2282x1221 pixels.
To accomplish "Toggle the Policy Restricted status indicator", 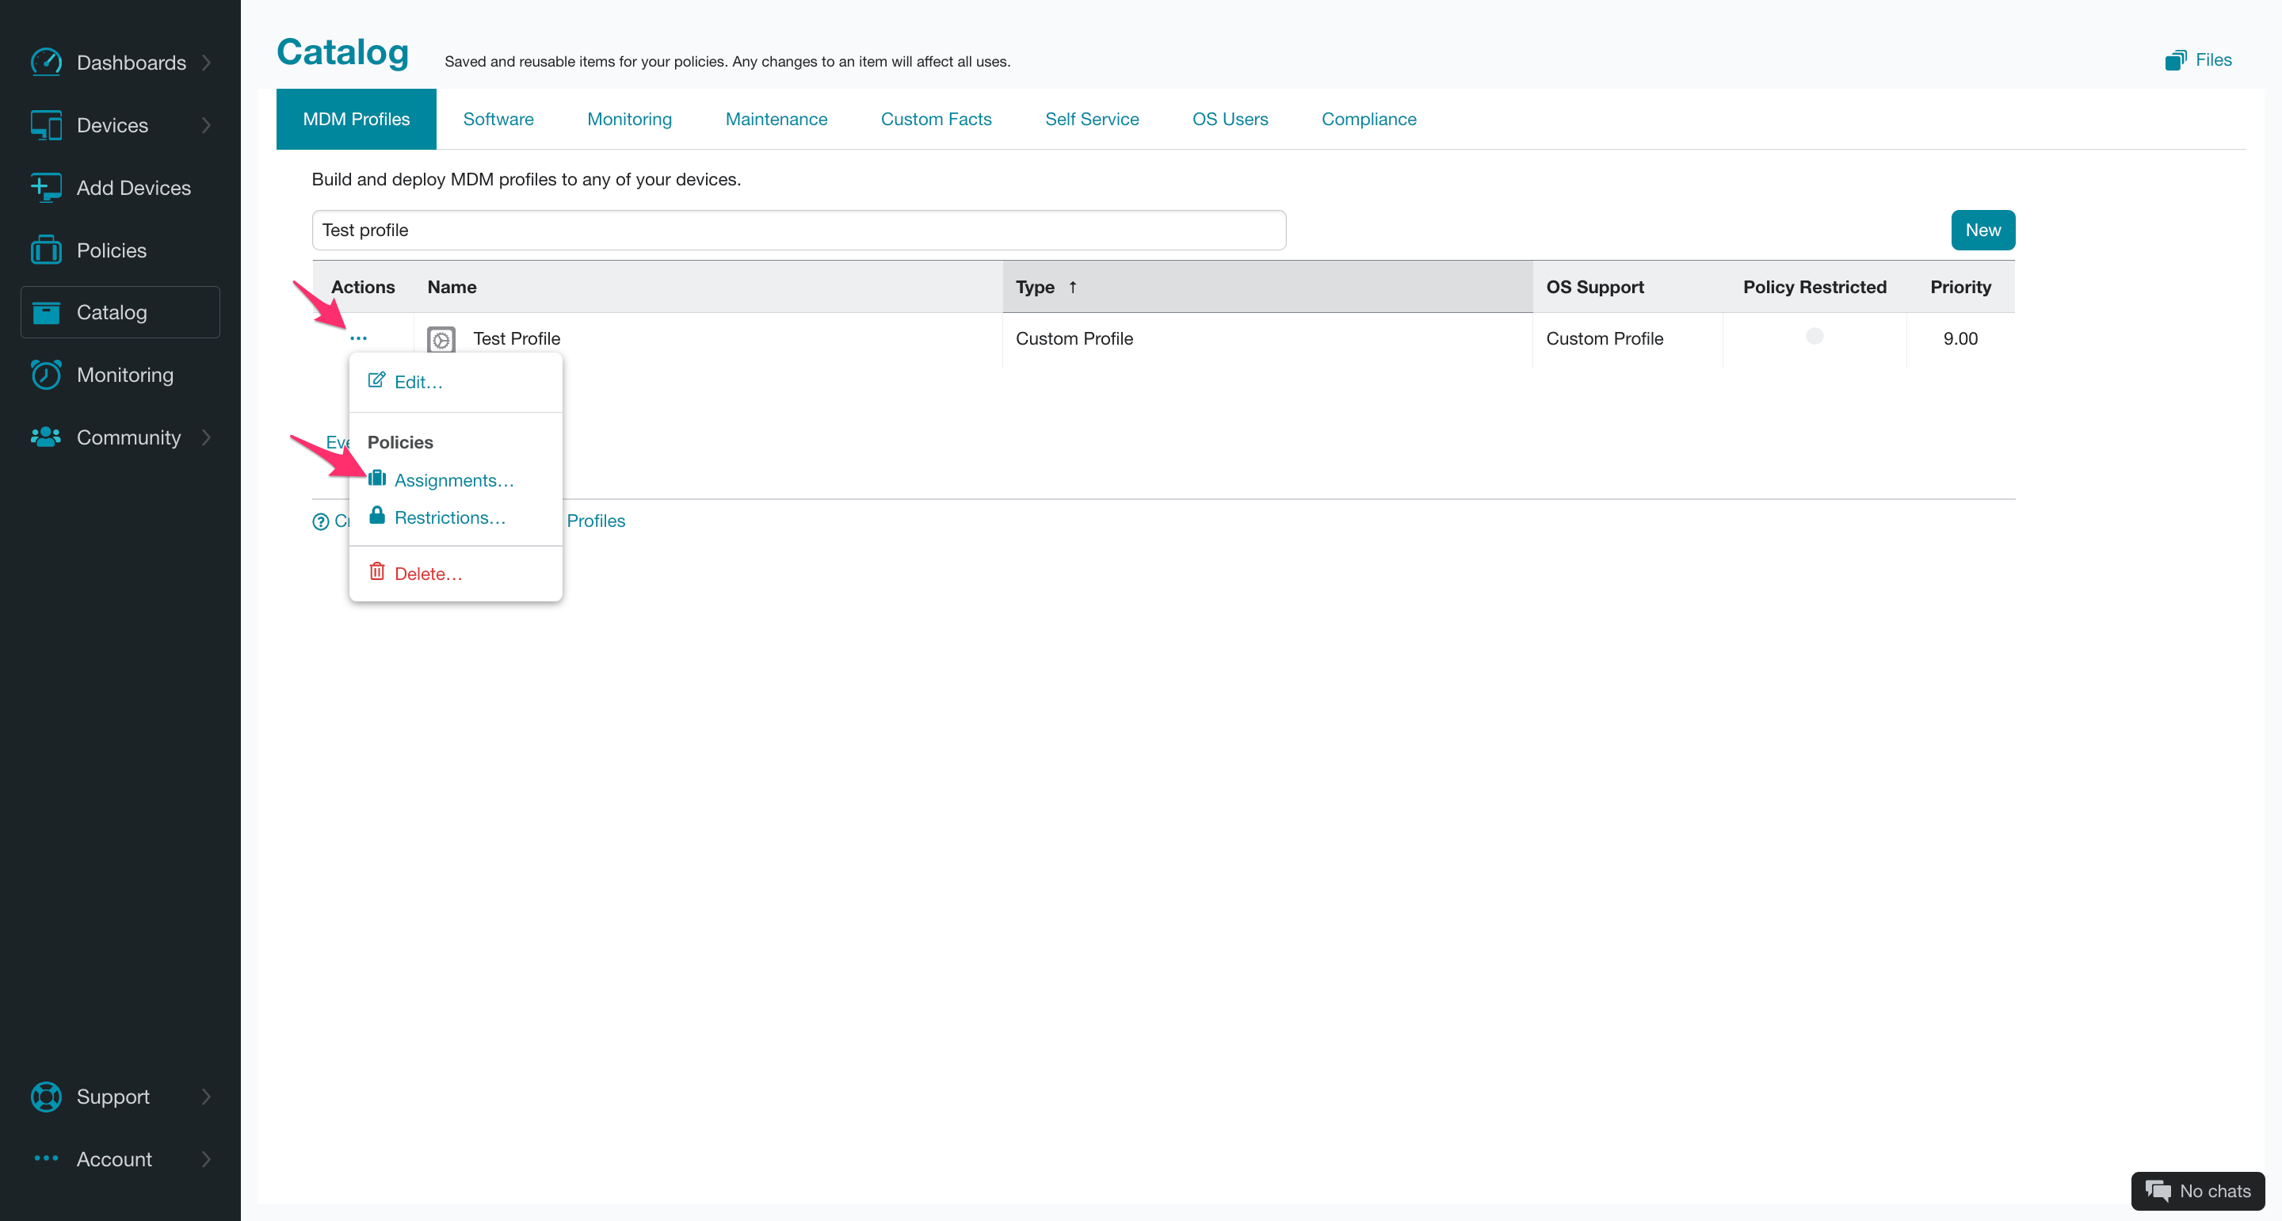I will point(1815,335).
